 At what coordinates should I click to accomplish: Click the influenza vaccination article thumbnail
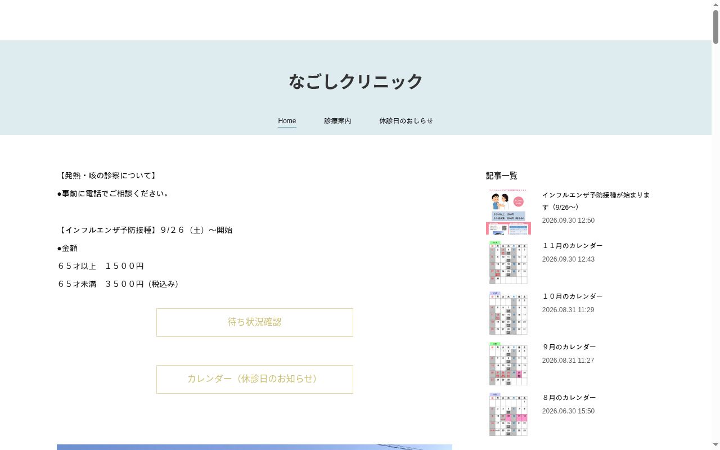coord(508,212)
